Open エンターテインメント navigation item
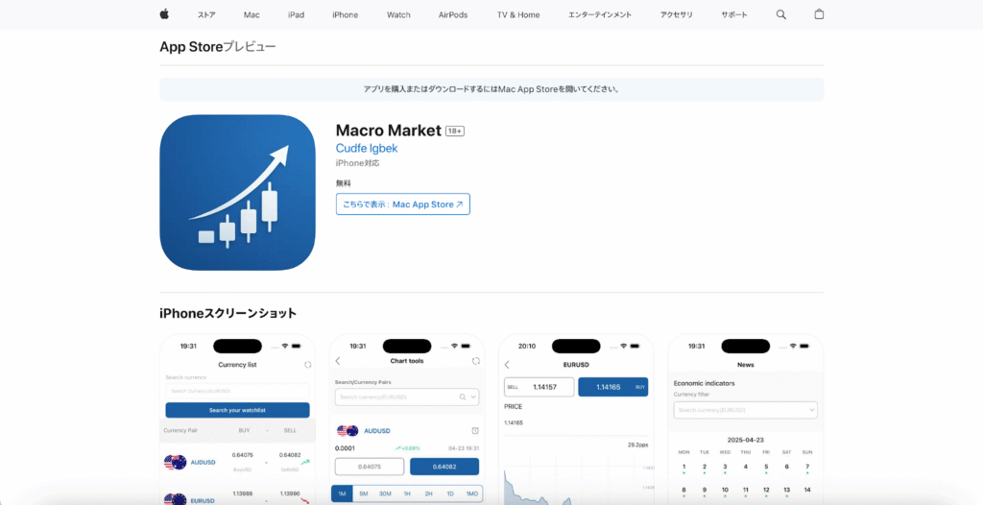The height and width of the screenshot is (505, 983). [x=600, y=15]
